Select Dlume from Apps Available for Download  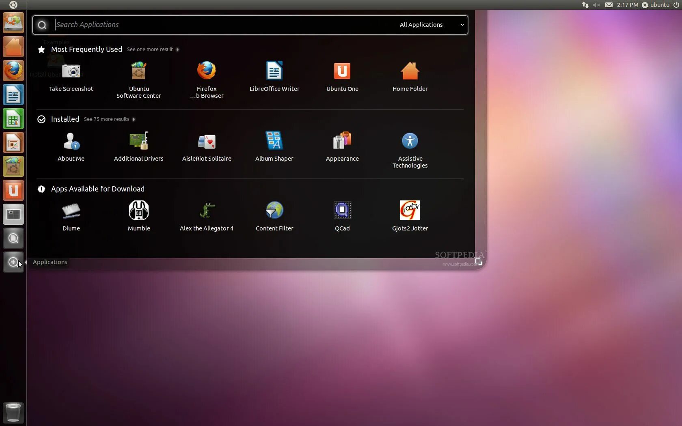[x=71, y=217]
